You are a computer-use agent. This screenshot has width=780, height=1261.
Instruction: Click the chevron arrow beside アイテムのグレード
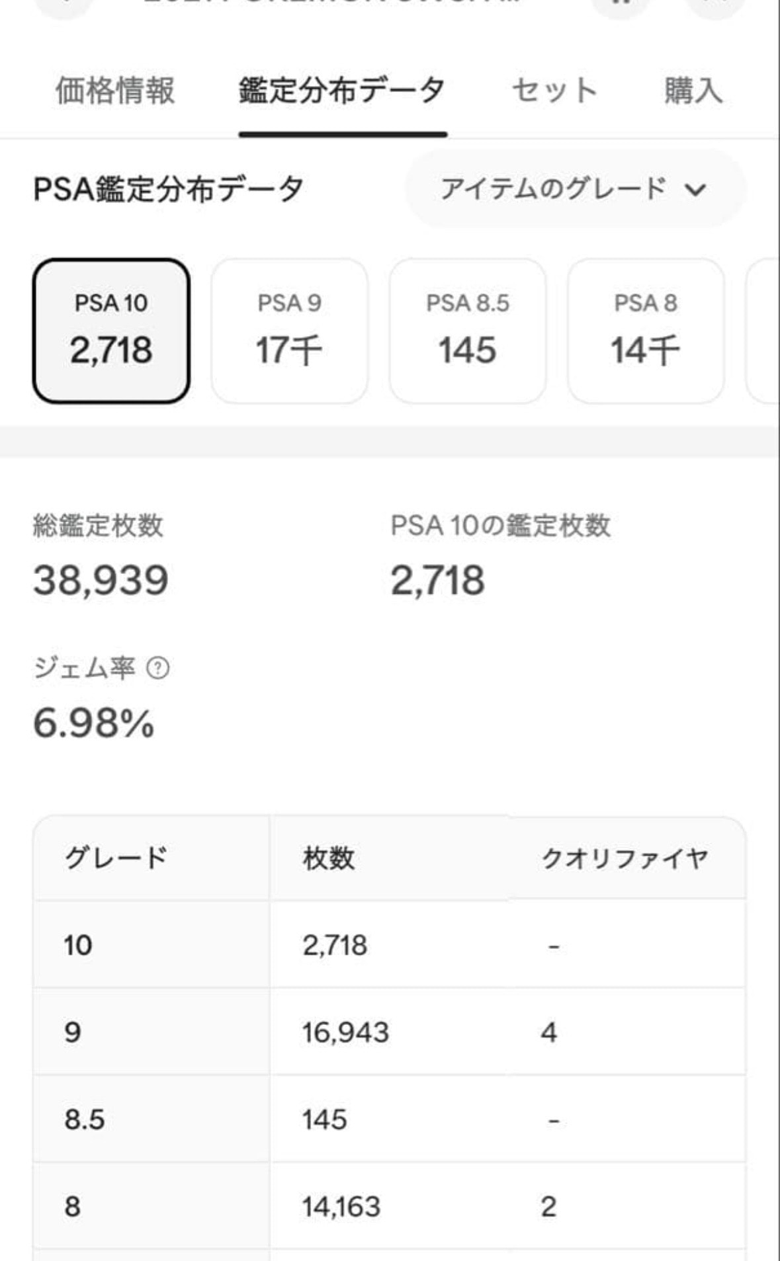[695, 190]
